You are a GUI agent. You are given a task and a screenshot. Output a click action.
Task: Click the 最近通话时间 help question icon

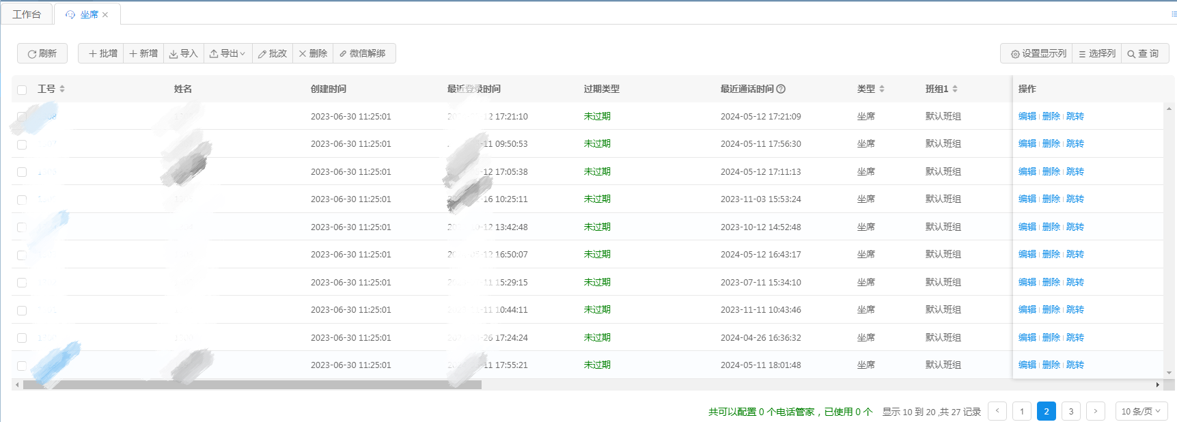(781, 89)
